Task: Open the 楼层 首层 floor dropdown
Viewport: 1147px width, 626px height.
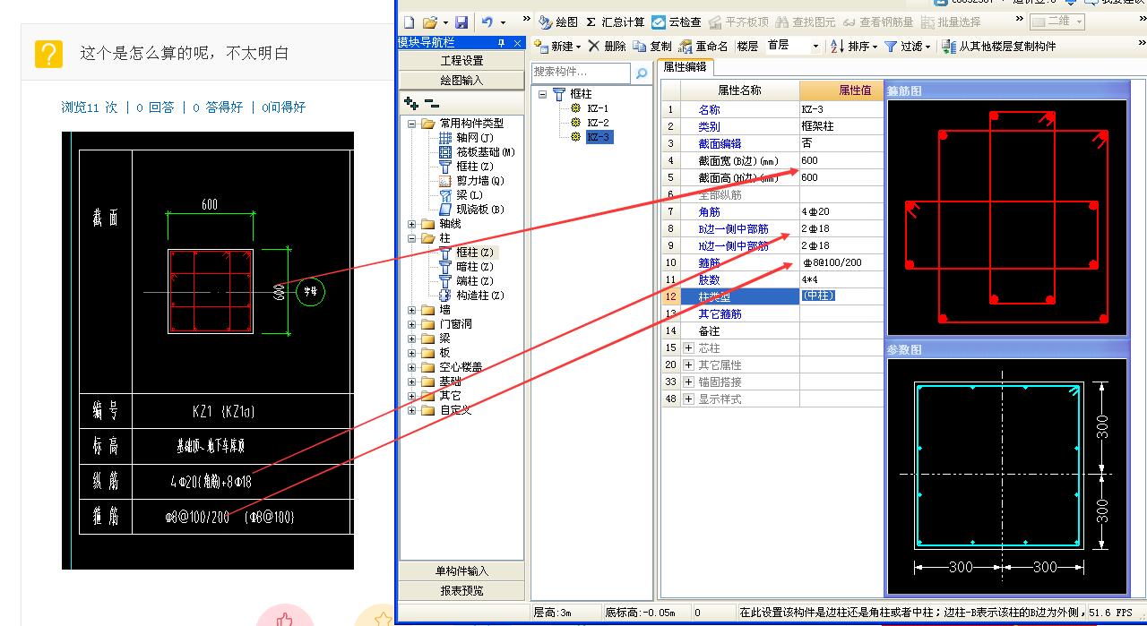Action: coord(815,46)
